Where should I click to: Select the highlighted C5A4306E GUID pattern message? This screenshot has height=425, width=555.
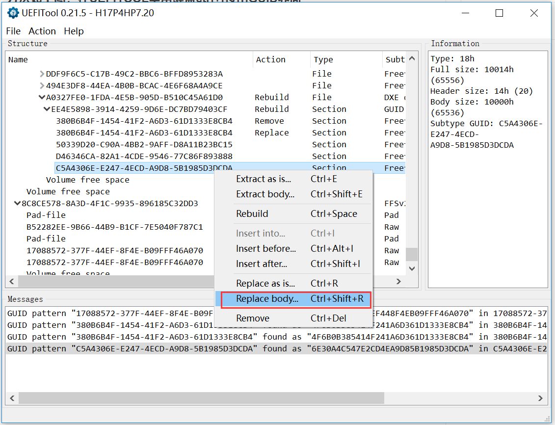[x=276, y=349]
